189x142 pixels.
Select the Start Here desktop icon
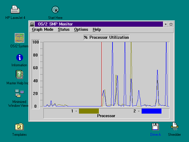pos(55,10)
